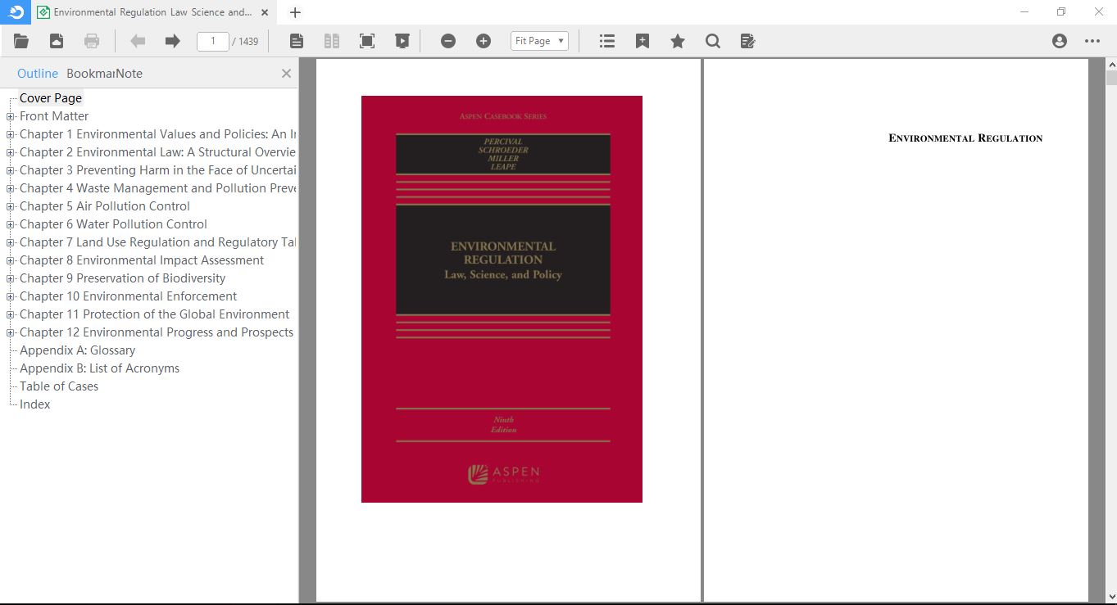Click the save document icon
The image size is (1117, 605).
(x=57, y=41)
